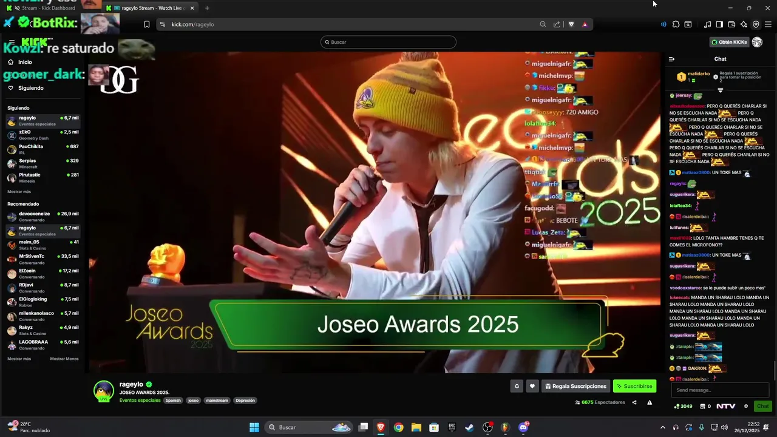Bookmark this page with the bookmark icon

(147, 24)
